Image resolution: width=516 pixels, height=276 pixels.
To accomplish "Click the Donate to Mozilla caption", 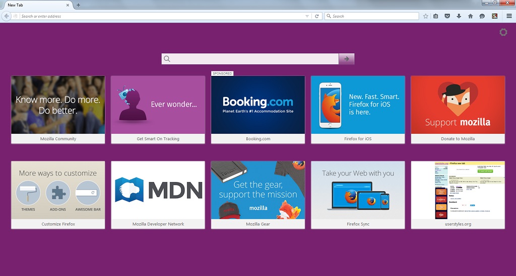I will (x=458, y=139).
